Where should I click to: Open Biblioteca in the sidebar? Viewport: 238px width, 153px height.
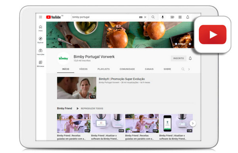40,64
